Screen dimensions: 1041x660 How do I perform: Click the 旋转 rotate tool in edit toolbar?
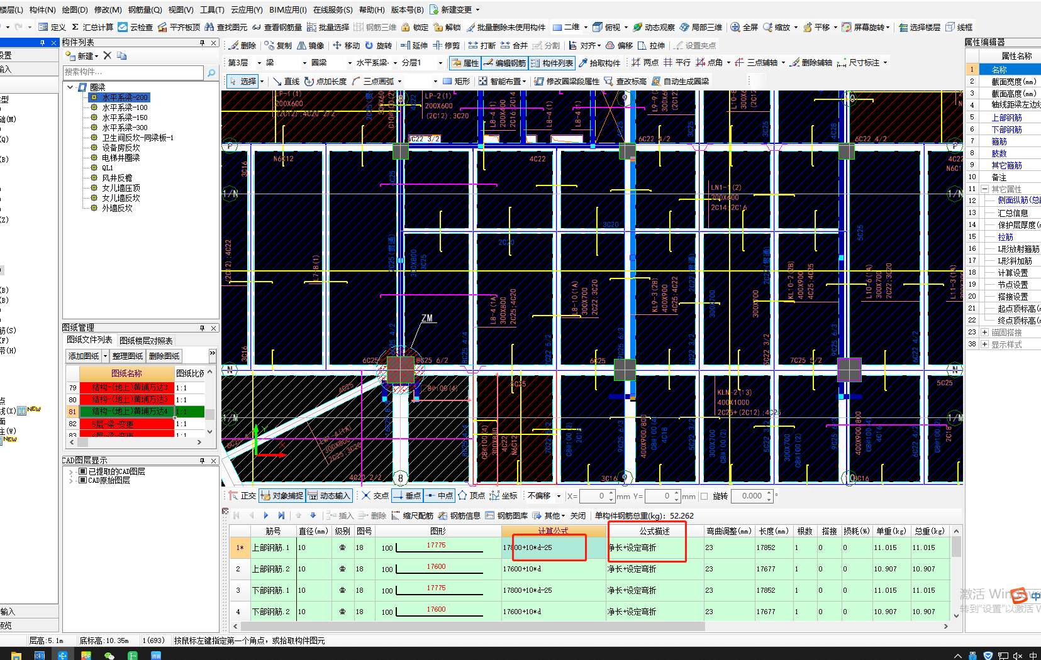click(x=378, y=45)
